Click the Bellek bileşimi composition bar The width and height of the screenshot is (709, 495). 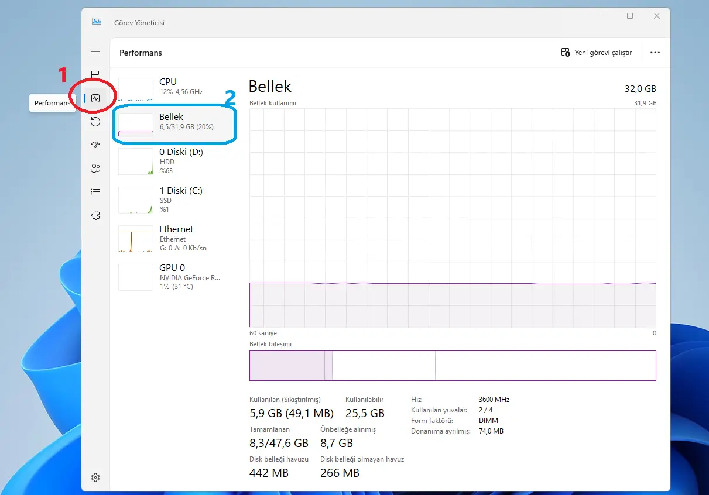[453, 366]
